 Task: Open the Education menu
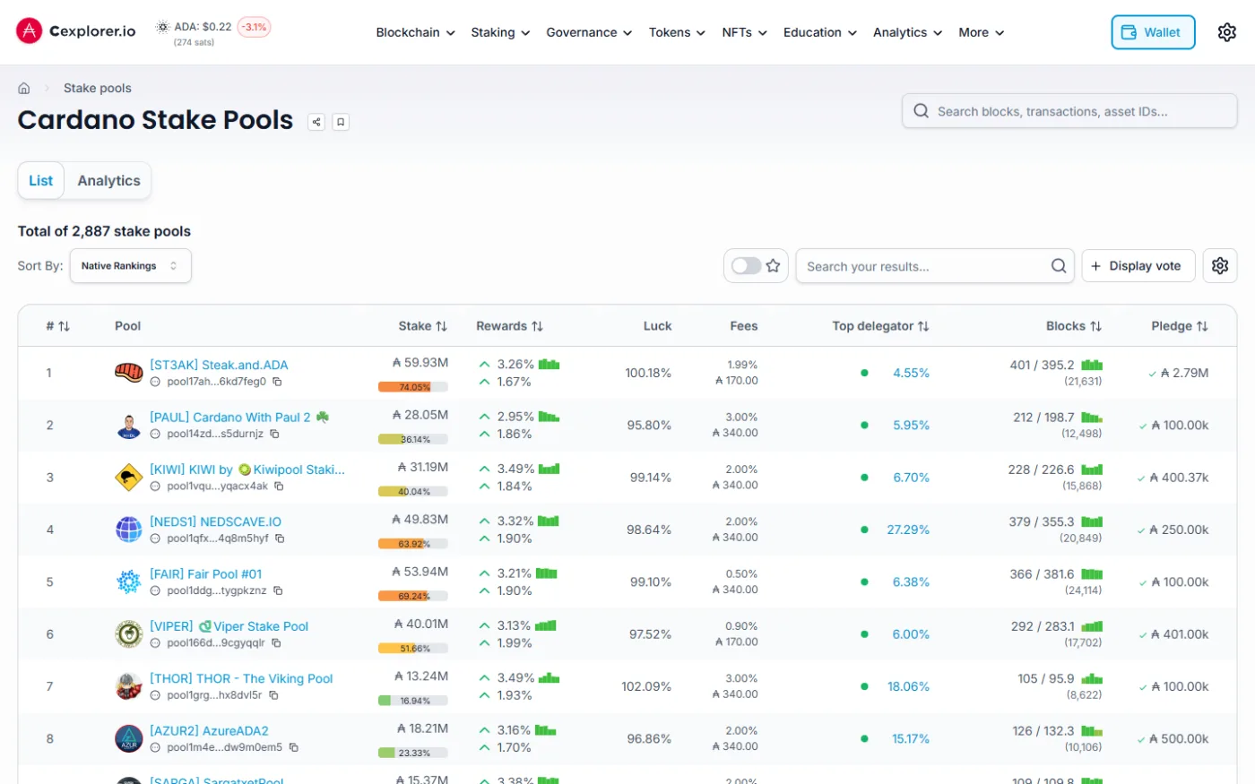point(819,32)
